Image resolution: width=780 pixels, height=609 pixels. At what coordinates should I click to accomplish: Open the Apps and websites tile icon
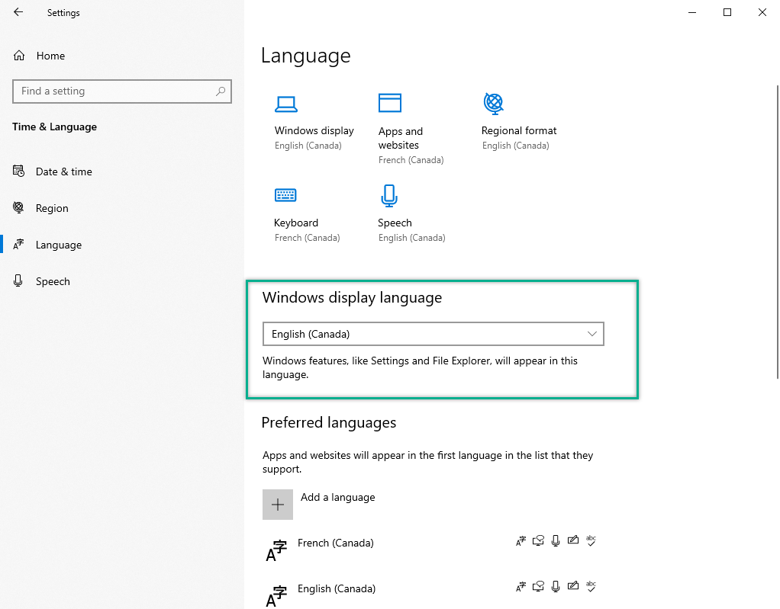point(390,103)
